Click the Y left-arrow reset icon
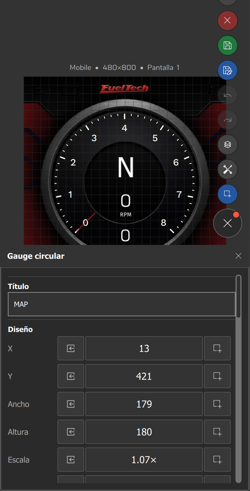Viewport: 250px width, 491px height. point(71,376)
